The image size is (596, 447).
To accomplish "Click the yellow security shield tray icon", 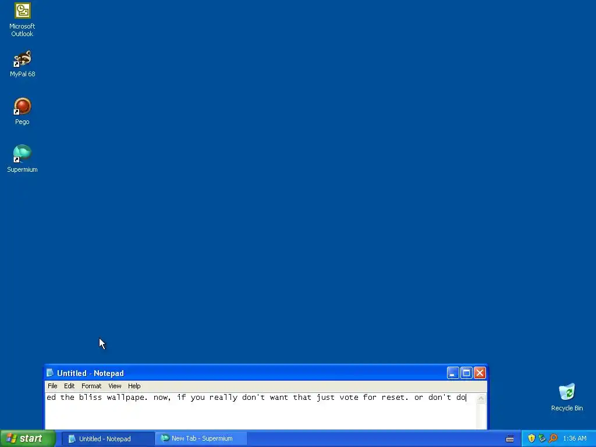I will (531, 439).
